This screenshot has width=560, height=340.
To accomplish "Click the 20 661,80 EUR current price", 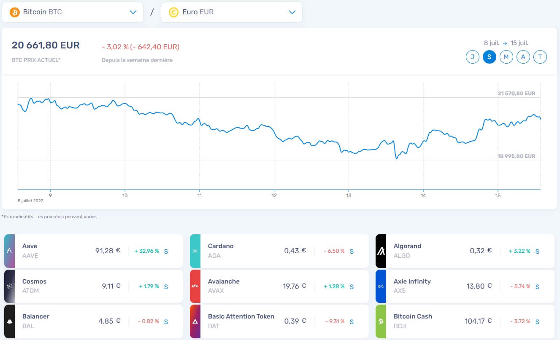I will click(x=46, y=46).
